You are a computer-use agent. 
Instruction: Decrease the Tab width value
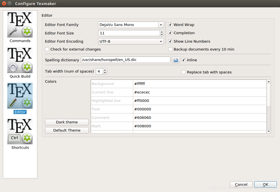point(105,73)
